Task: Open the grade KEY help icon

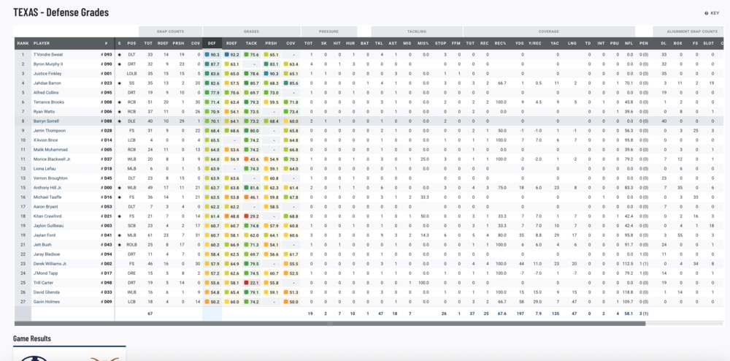Action: tap(705, 13)
